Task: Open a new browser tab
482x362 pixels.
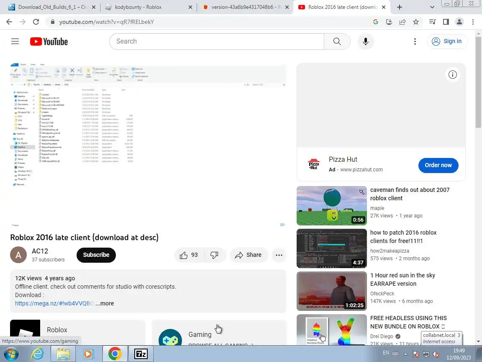Action: click(x=399, y=7)
